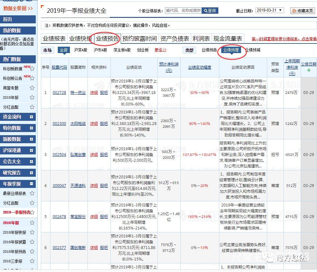The image size is (317, 272).
Task: Sort by 业绩变动幅度 column header
Action: click(200, 67)
